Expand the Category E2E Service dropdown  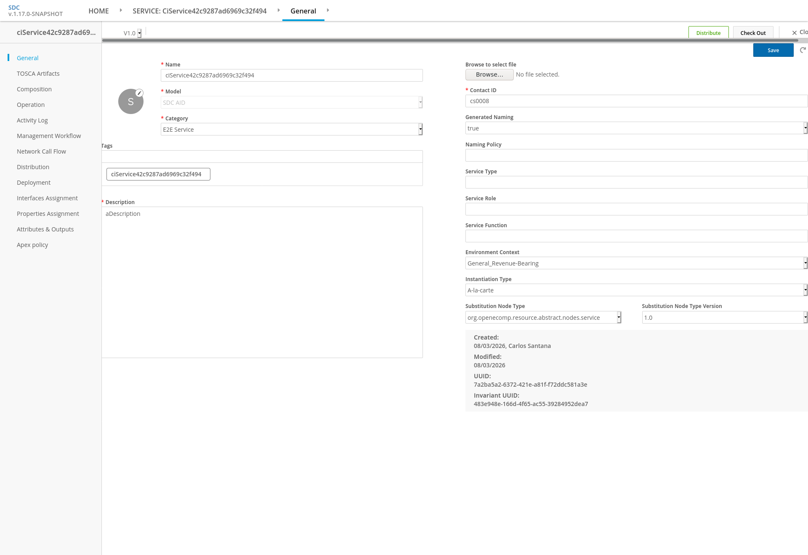click(x=292, y=129)
